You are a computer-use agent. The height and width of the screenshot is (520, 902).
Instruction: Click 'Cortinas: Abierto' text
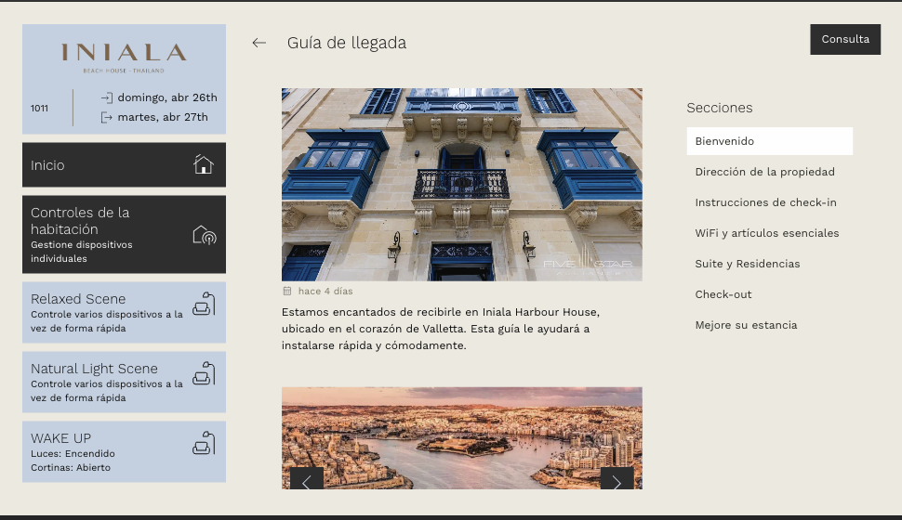click(71, 468)
